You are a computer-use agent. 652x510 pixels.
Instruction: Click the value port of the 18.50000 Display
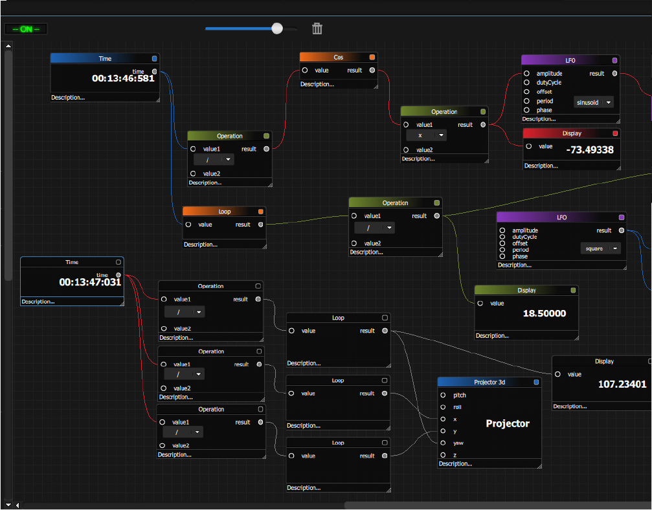[x=480, y=304]
